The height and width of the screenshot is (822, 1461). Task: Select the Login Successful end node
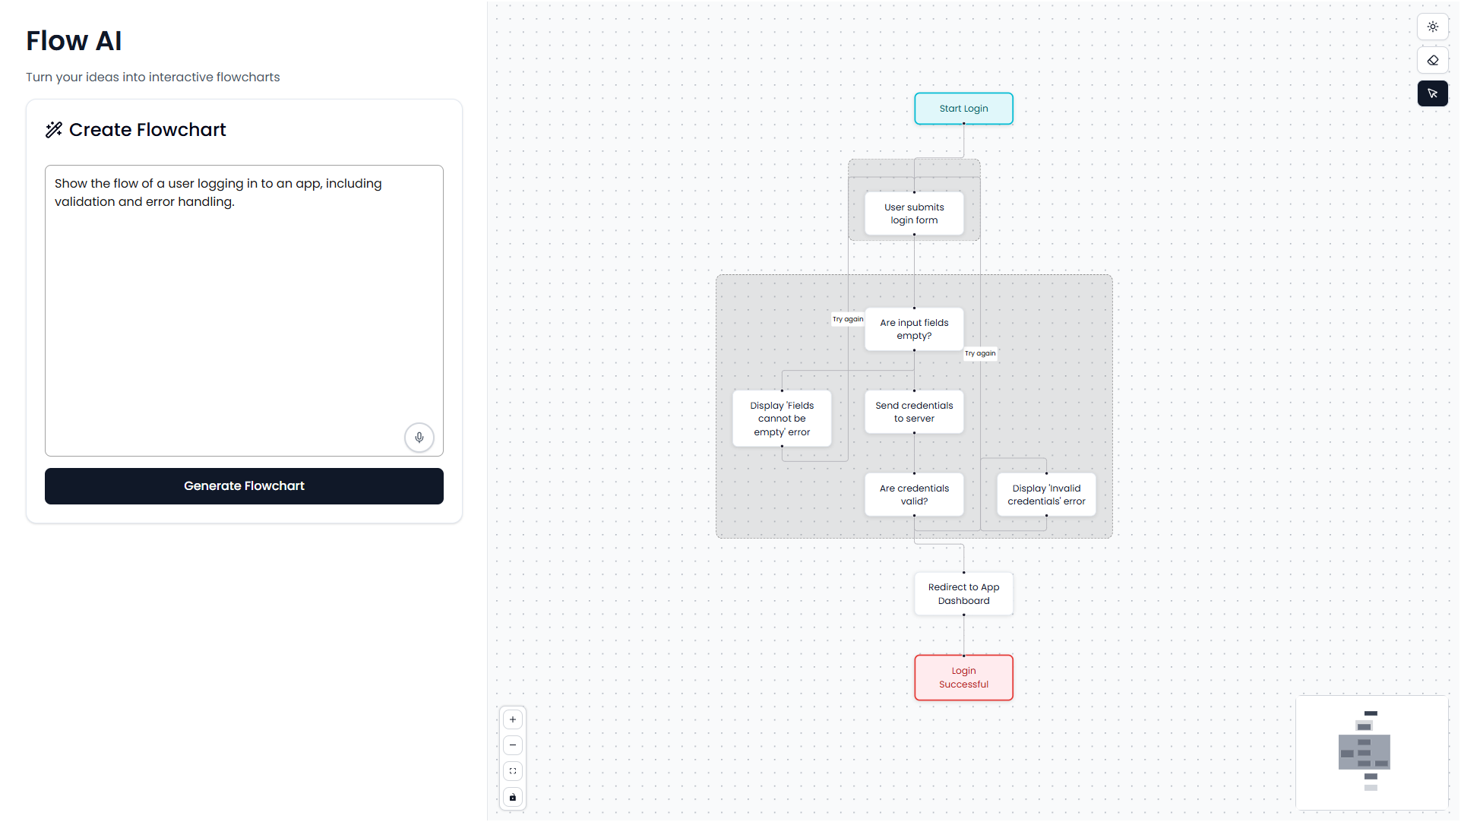point(963,678)
